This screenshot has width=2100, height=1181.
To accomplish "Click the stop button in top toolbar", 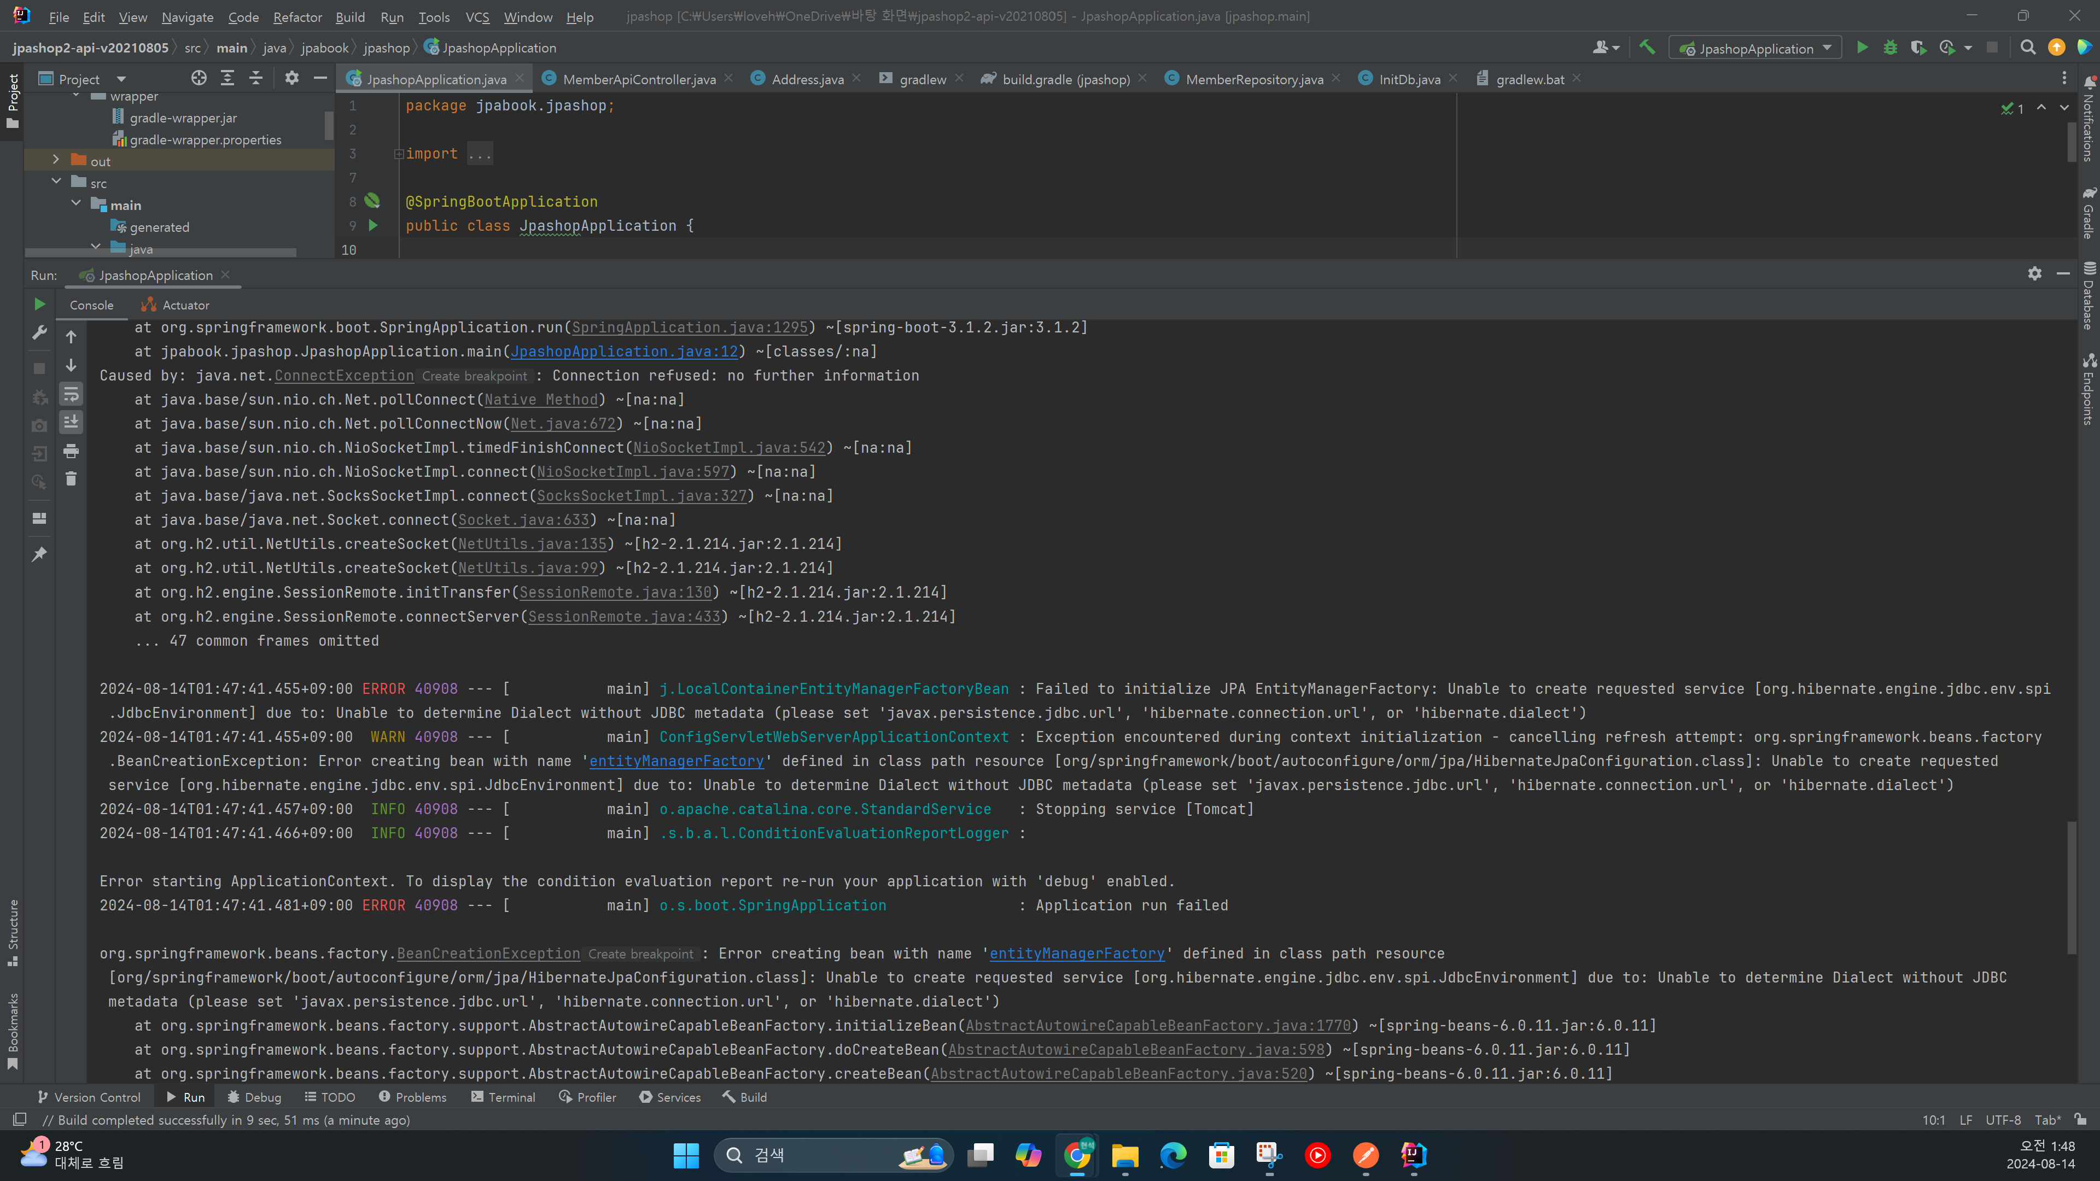I will pyautogui.click(x=1992, y=48).
